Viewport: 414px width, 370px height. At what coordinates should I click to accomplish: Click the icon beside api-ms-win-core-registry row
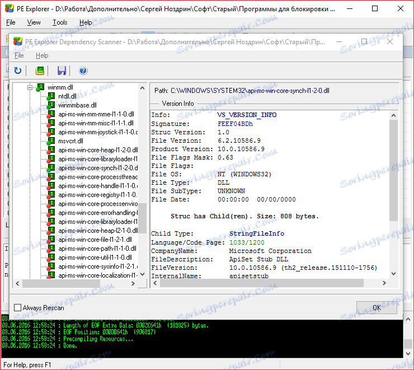[51, 195]
